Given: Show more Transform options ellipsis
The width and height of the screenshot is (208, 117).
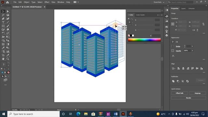Looking at the screenshot, I should 204,33.
